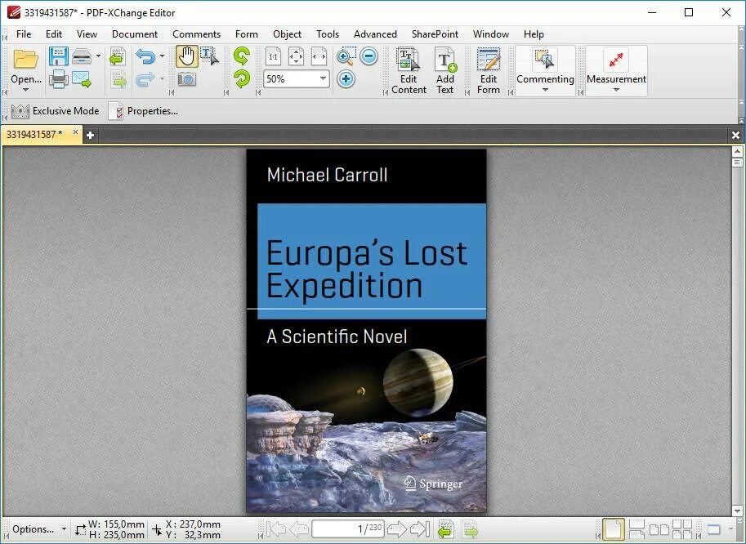
Task: Start the Edit Form tool
Action: coord(489,71)
